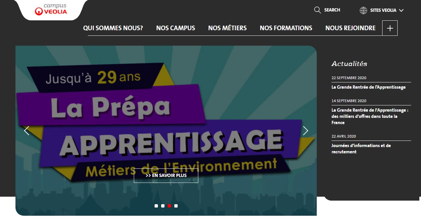Viewport: 421px width, 219px height.
Task: Click the globe icon beside Sites Veolia
Action: [x=363, y=10]
